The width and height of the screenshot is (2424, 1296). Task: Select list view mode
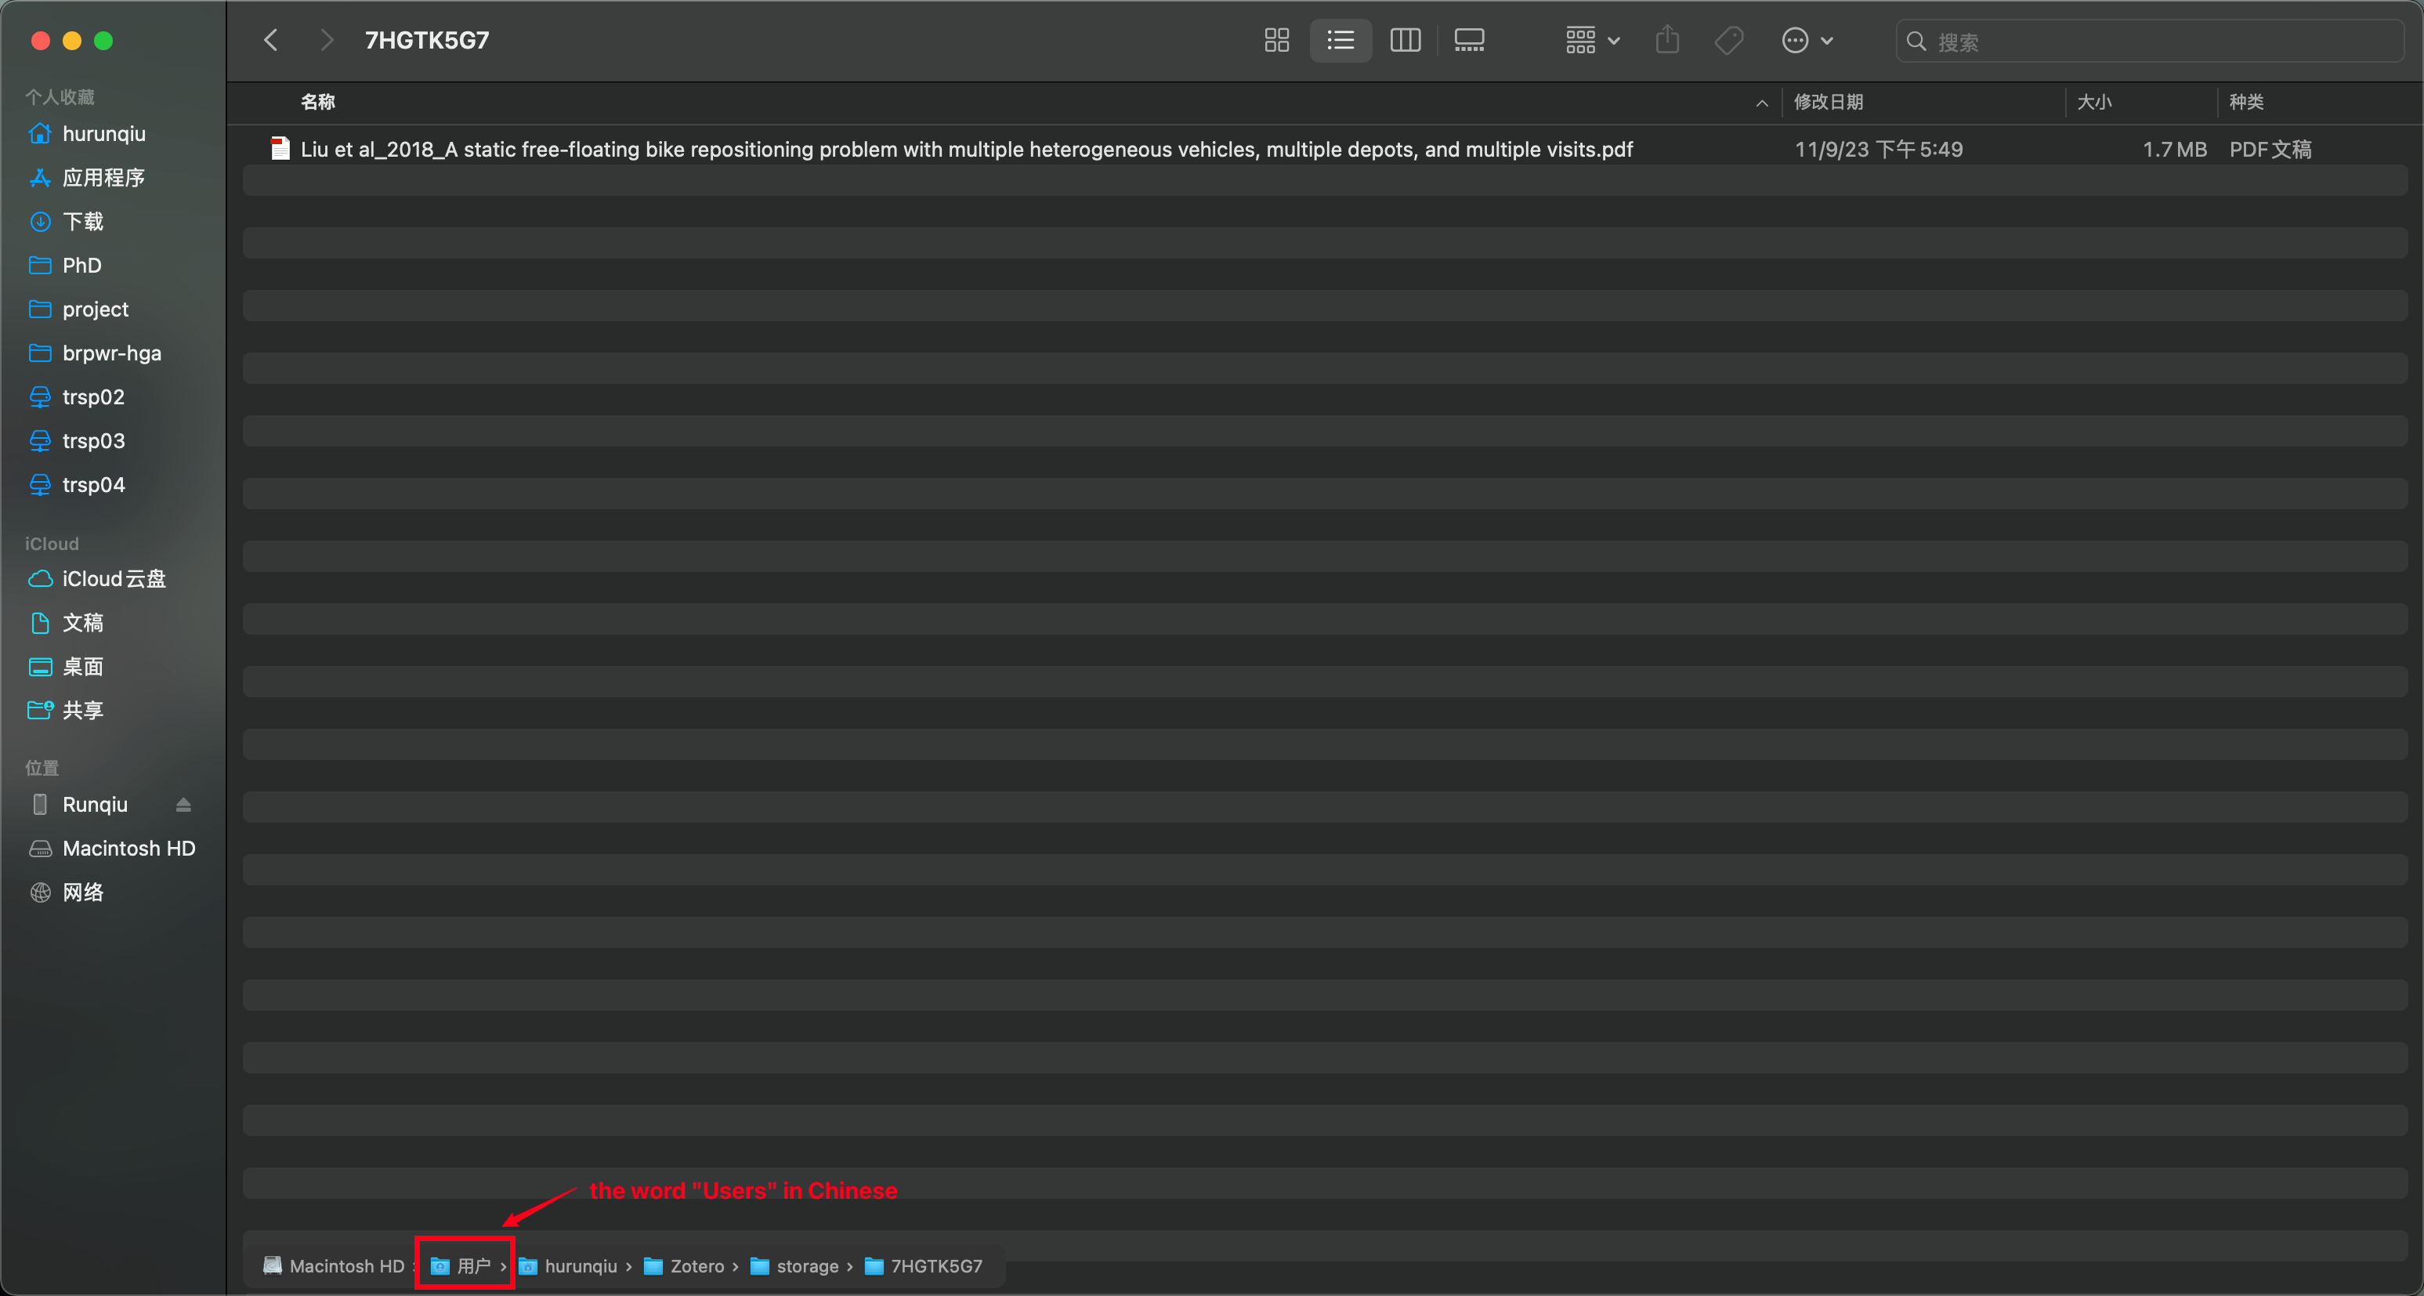click(x=1340, y=41)
